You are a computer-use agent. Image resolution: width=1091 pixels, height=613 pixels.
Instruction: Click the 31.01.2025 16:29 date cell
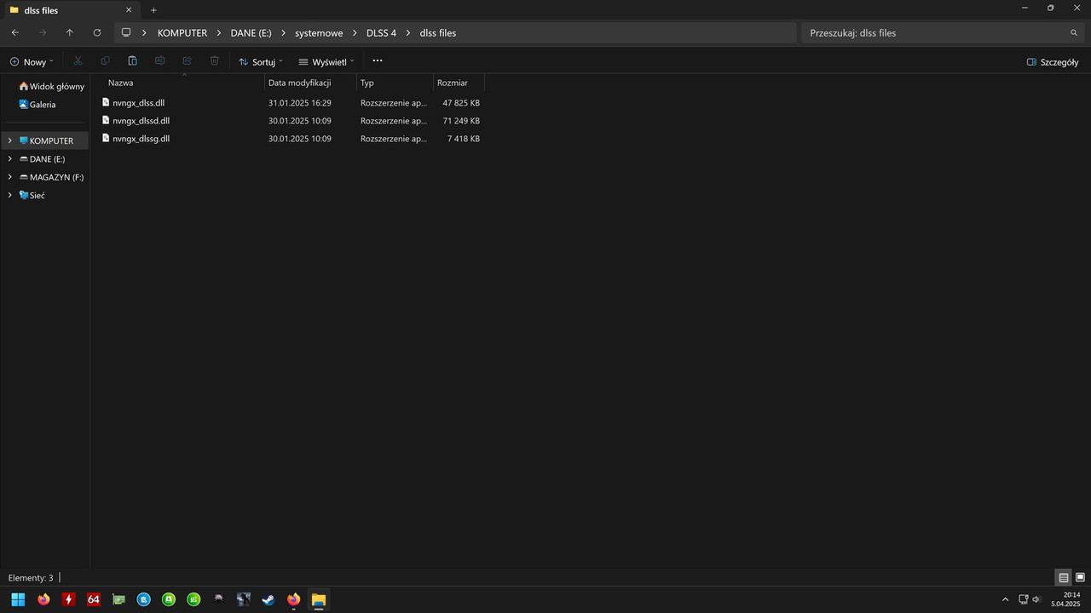(300, 102)
